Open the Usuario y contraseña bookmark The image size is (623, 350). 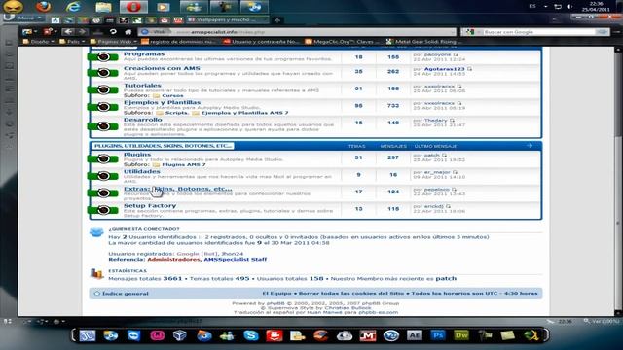click(x=262, y=41)
